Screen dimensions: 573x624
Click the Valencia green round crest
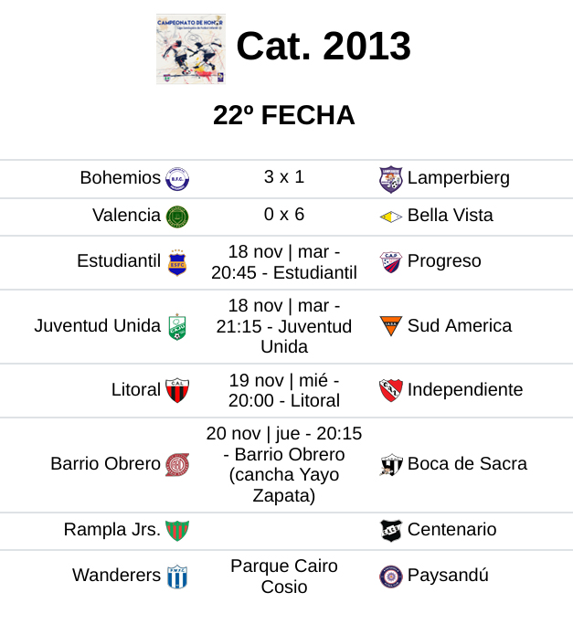point(177,217)
